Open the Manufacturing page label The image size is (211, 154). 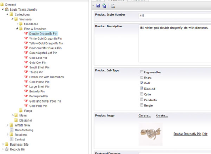24,130
